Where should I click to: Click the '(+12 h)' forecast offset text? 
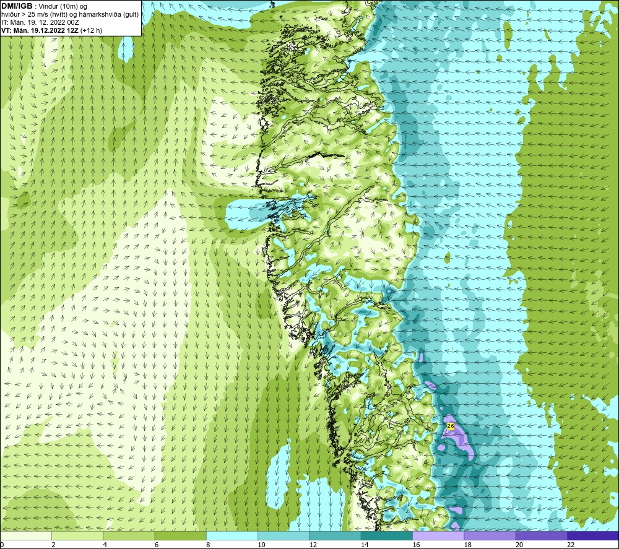[91, 30]
